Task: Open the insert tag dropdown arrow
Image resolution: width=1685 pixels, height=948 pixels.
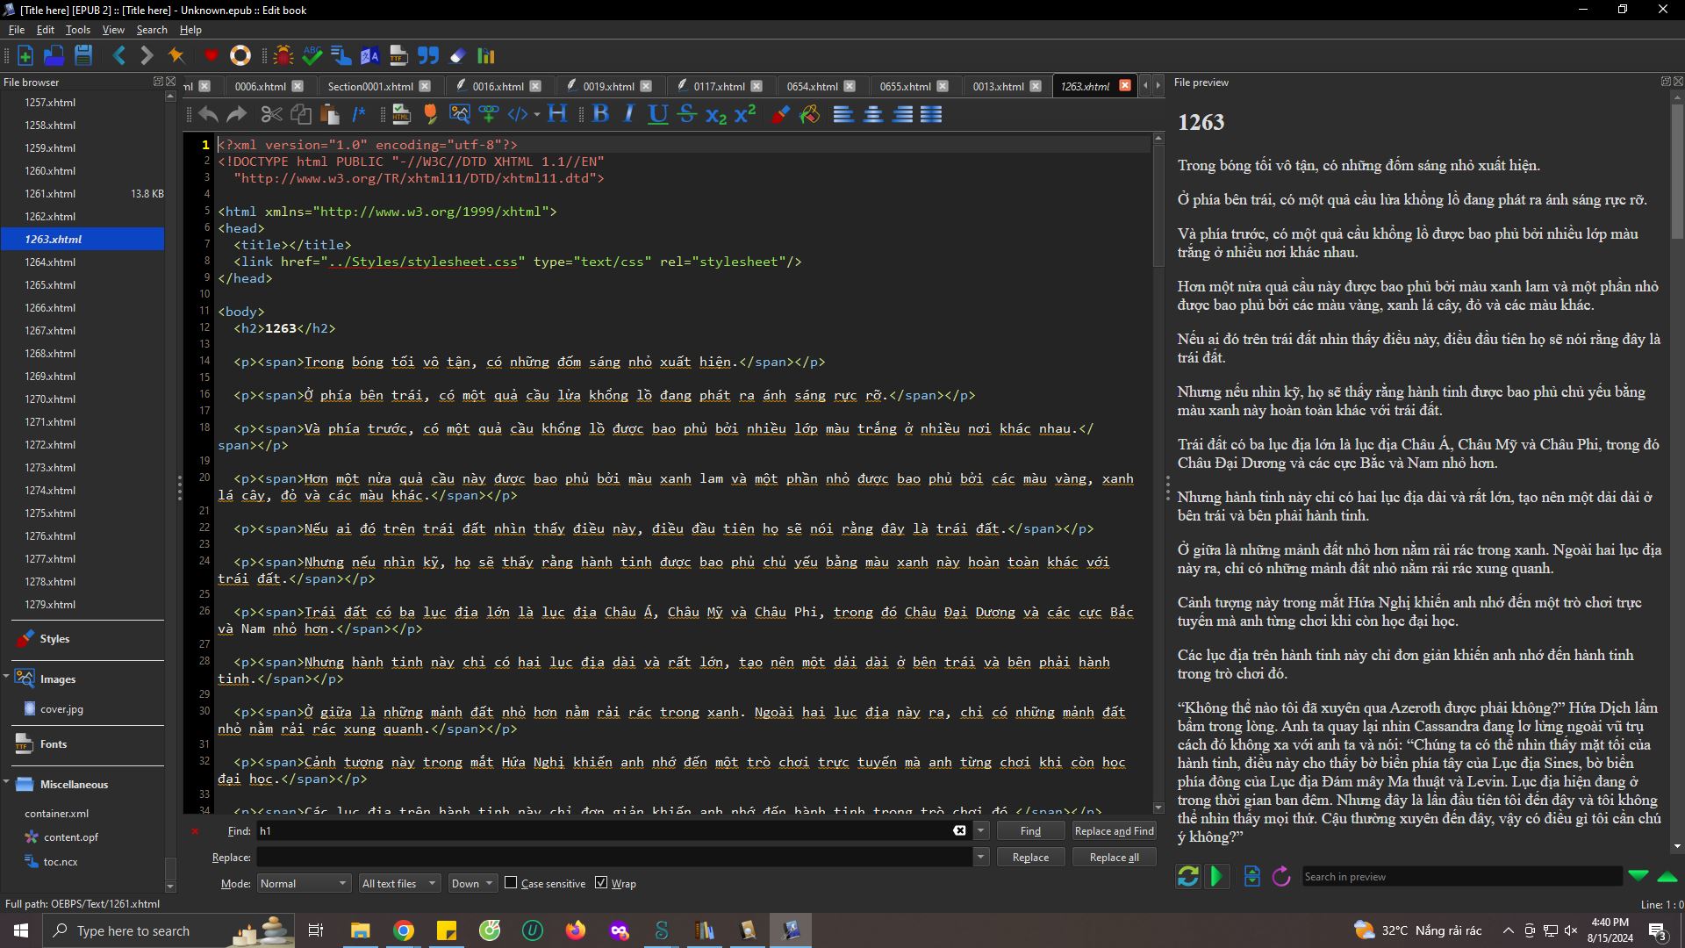Action: [x=536, y=114]
